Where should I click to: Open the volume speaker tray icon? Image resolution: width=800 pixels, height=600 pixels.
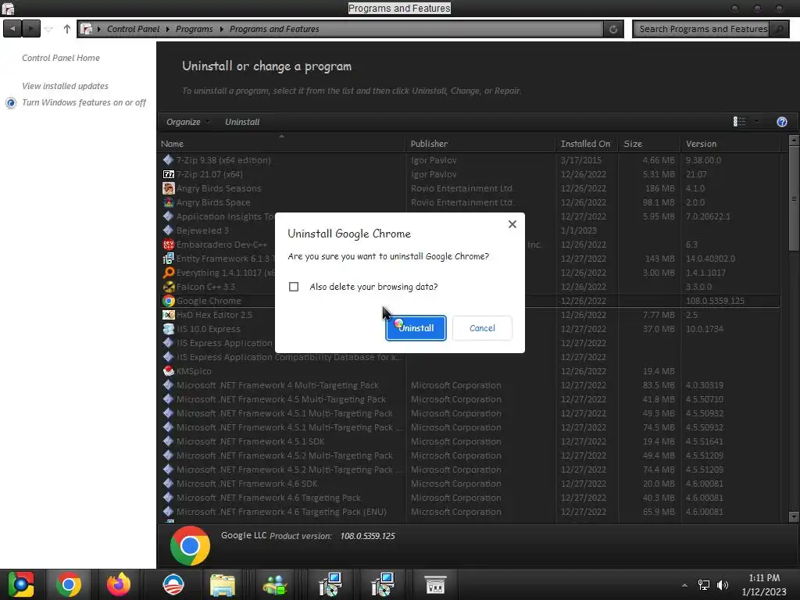[723, 585]
